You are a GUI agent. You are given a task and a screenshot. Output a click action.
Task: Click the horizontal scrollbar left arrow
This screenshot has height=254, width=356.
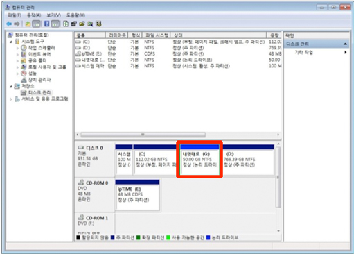(x=78, y=135)
